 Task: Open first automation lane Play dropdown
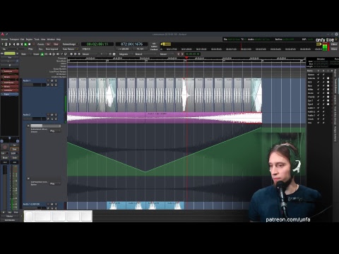point(55,131)
